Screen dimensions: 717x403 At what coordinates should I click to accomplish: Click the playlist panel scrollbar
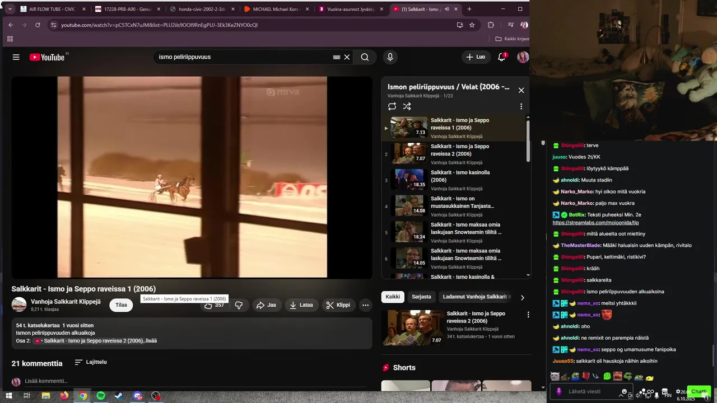click(528, 140)
